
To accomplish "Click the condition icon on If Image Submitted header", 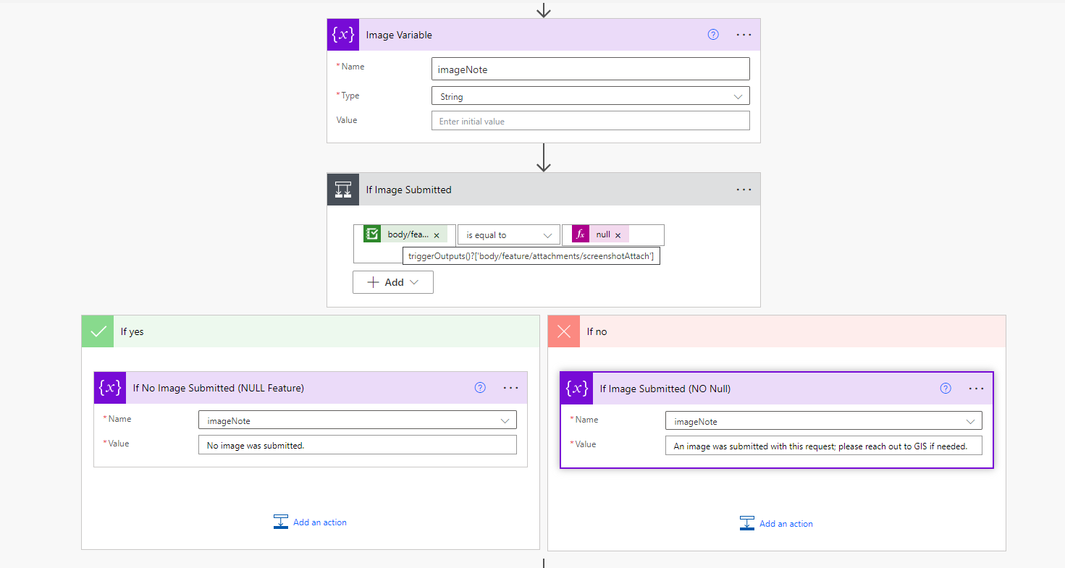I will (342, 189).
